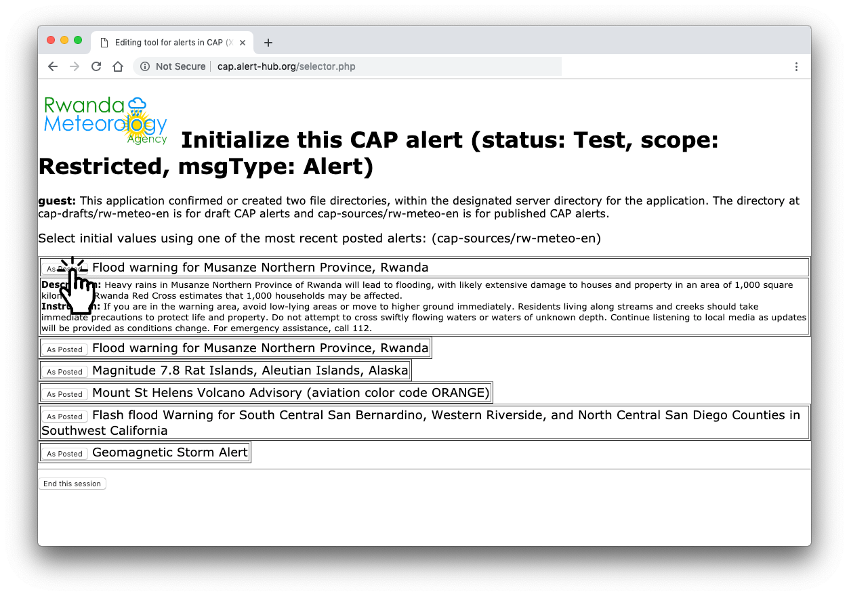The image size is (849, 596).
Task: Click the browser forward arrow
Action: [75, 66]
